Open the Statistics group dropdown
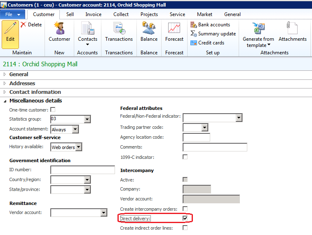 87,120
